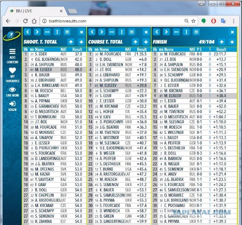Select L. HOFER row in Course T. Total

119,111
